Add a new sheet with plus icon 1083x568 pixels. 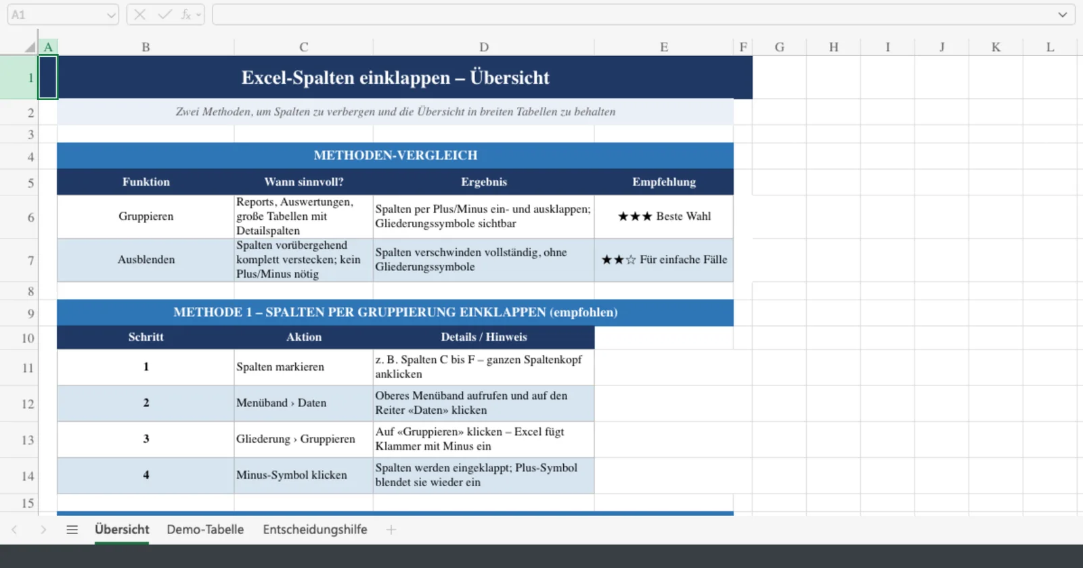[x=391, y=529]
